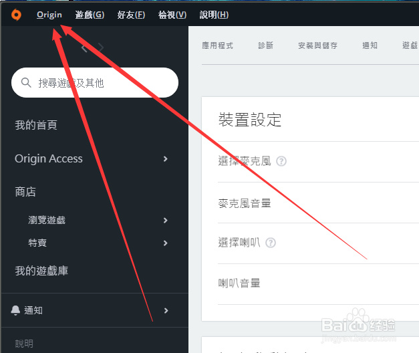The height and width of the screenshot is (353, 419).
Task: Click the help icon beside 選擇麥克風
Action: coord(281,161)
